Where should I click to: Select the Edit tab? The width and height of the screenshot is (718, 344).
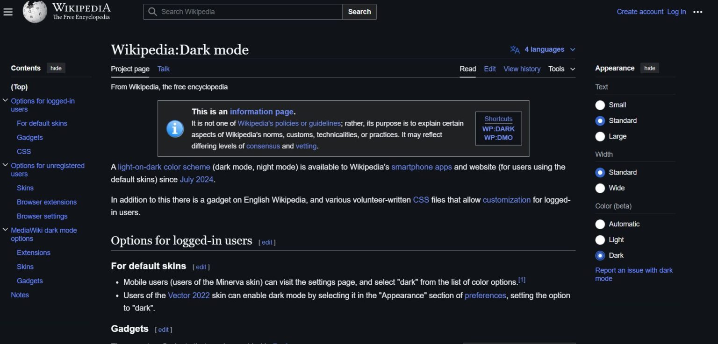(490, 69)
